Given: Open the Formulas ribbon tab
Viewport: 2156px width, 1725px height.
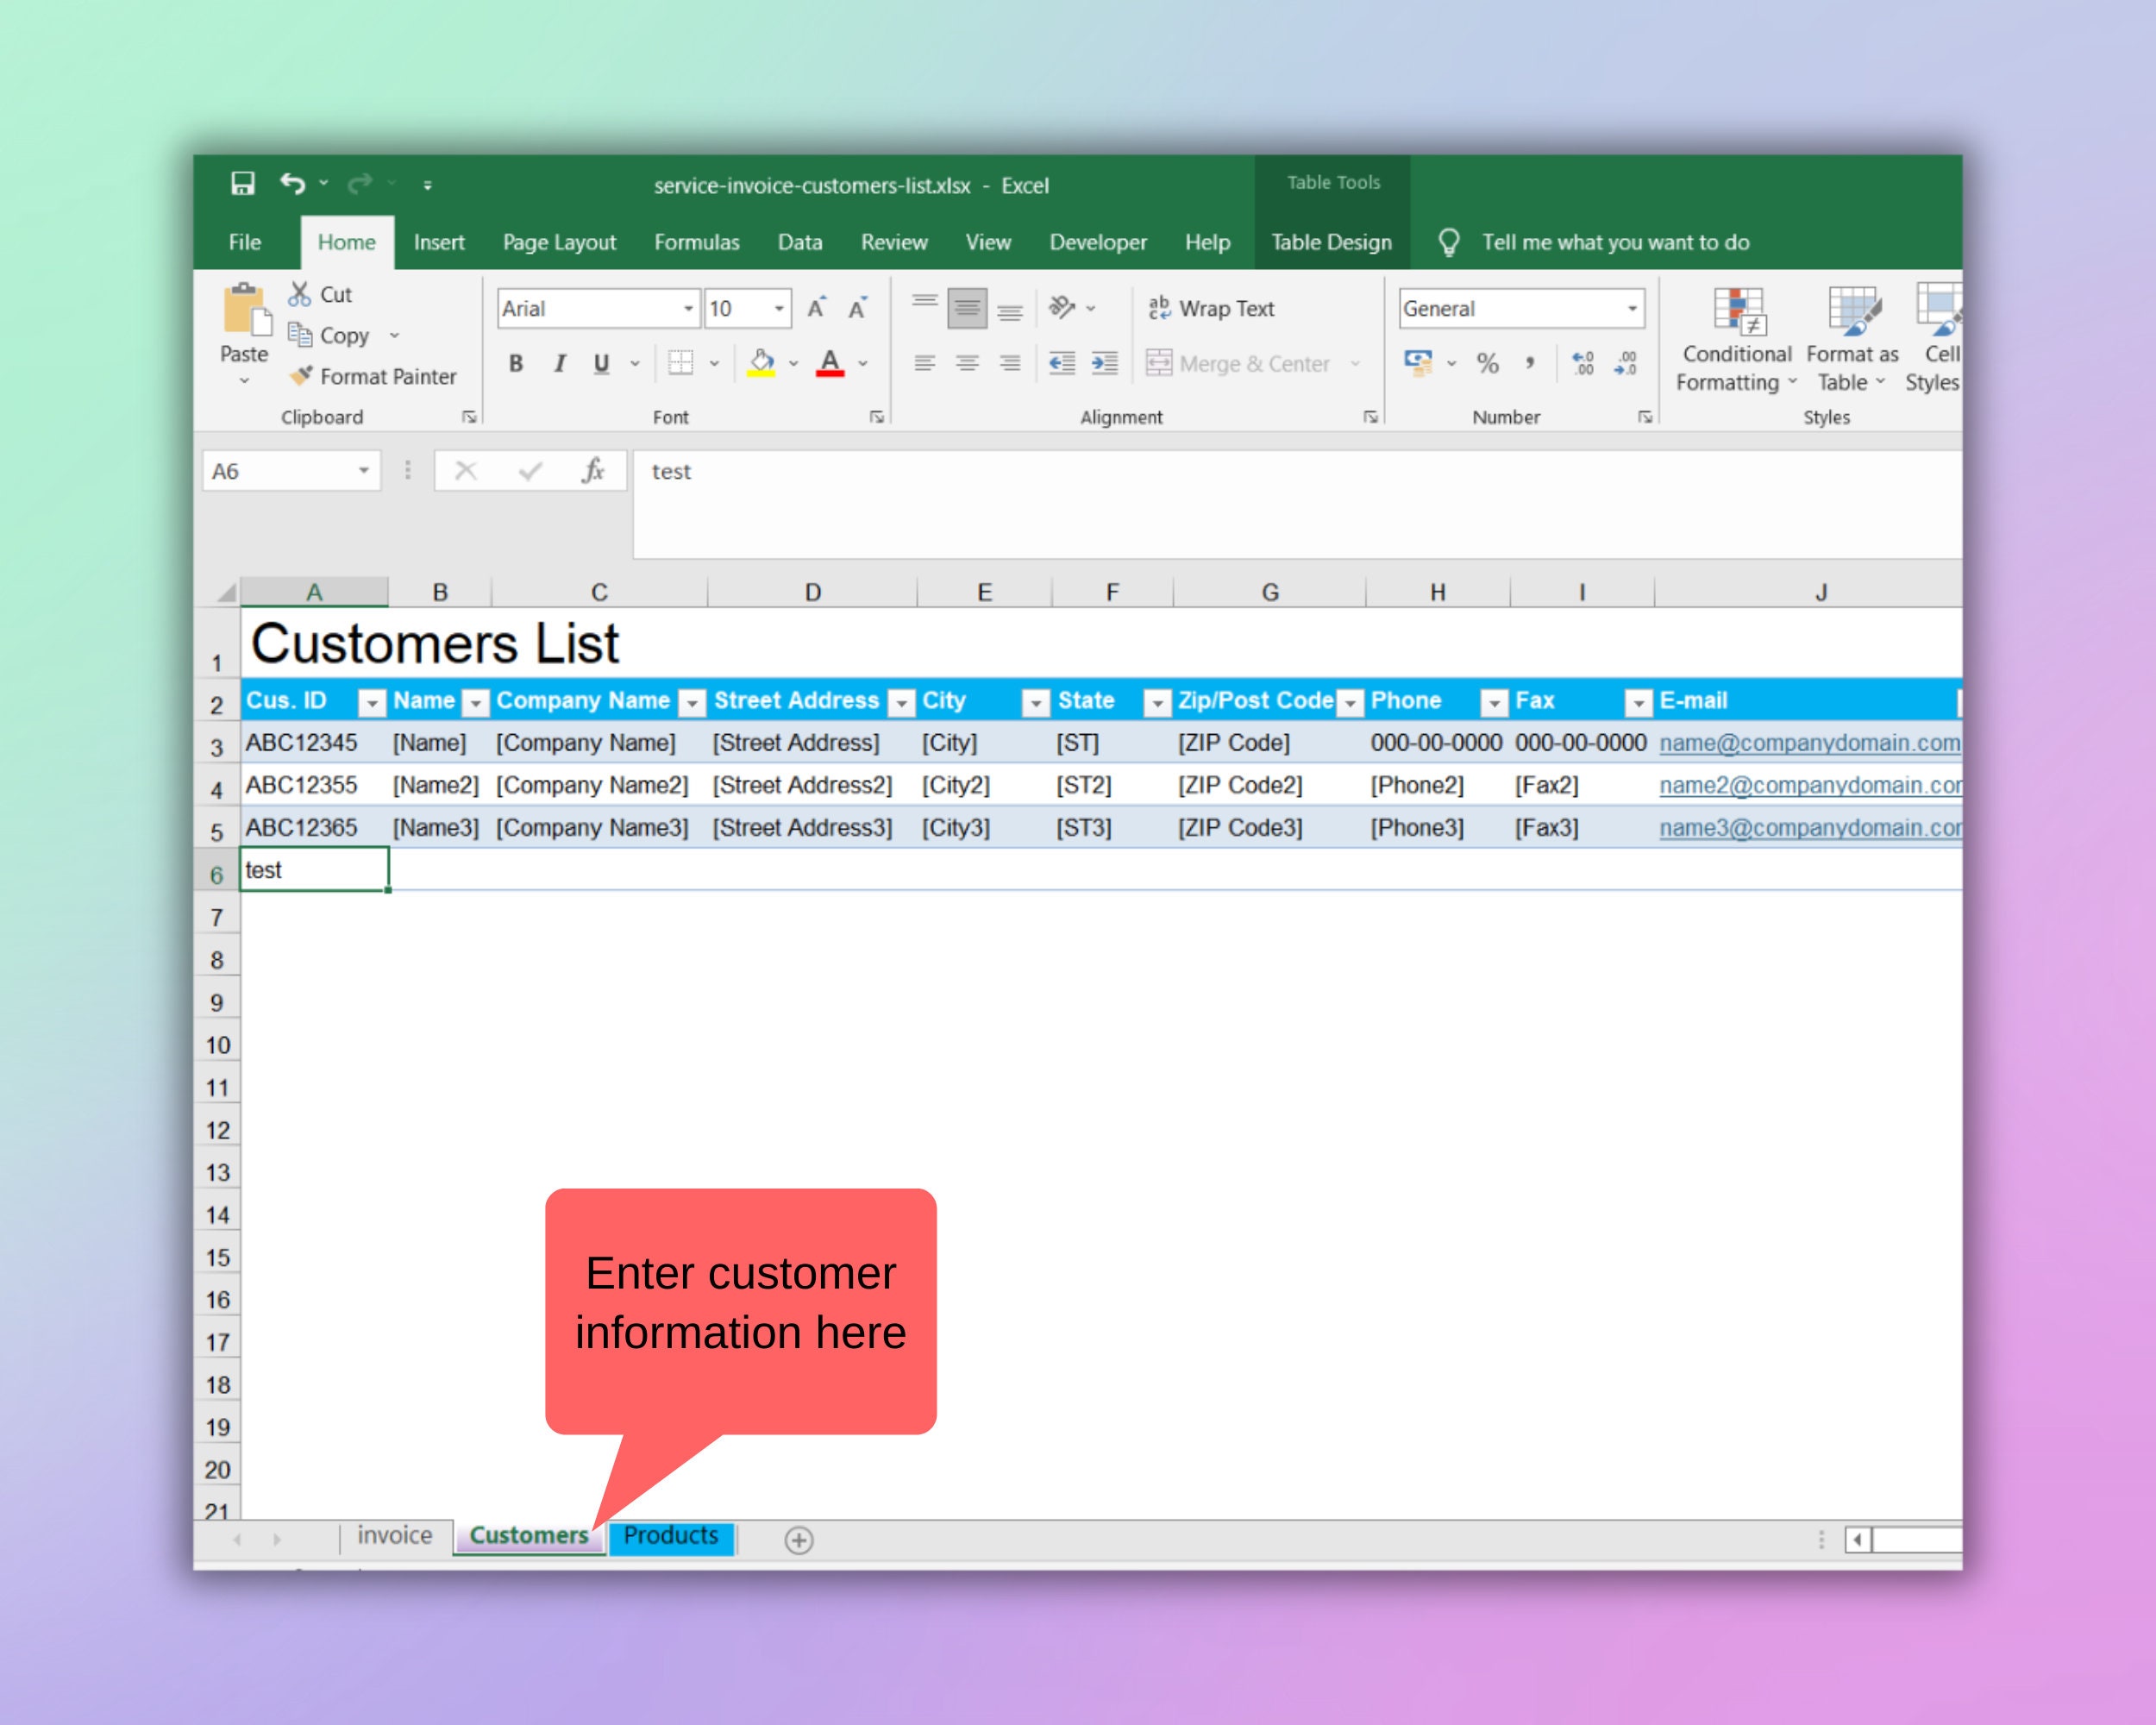Looking at the screenshot, I should tap(697, 242).
